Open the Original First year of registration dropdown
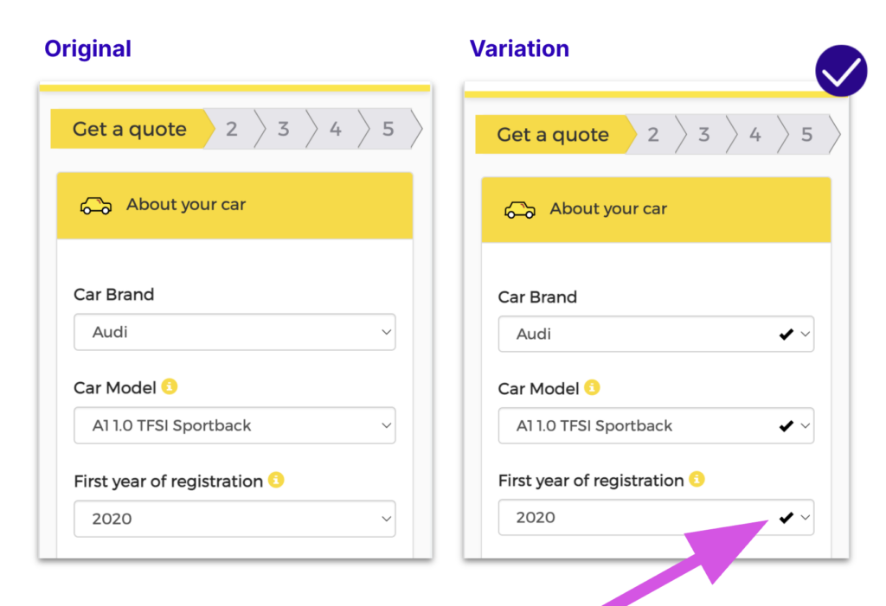The height and width of the screenshot is (606, 886). 234,519
